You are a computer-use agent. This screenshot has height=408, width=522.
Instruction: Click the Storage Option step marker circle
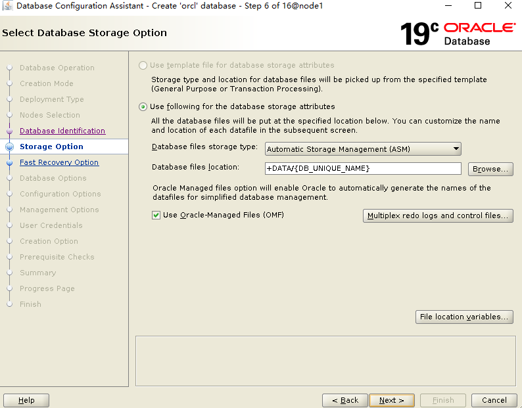pyautogui.click(x=10, y=147)
